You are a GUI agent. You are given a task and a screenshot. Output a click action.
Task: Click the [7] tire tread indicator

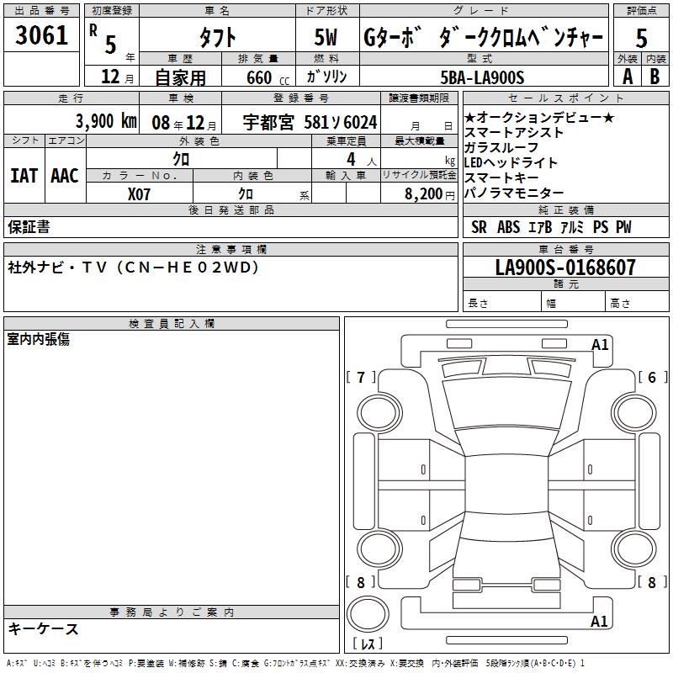tap(361, 378)
